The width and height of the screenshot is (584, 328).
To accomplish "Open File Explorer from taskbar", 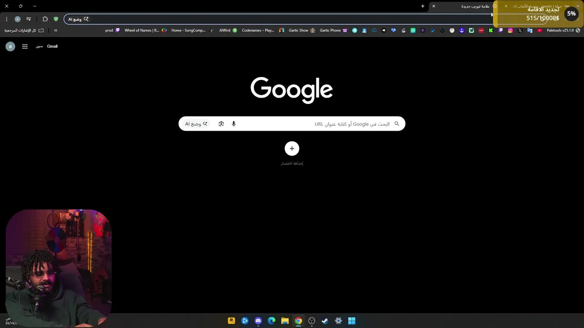I will click(285, 321).
